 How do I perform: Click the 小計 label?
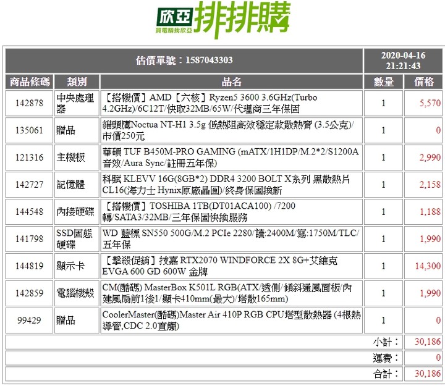tap(385, 342)
